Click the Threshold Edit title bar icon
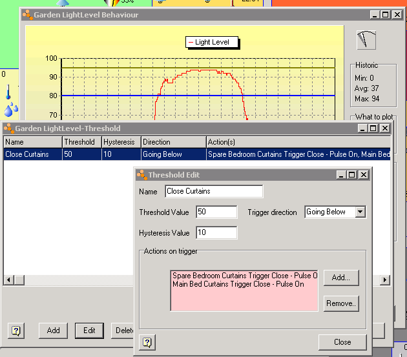The height and width of the screenshot is (357, 407). pyautogui.click(x=141, y=174)
